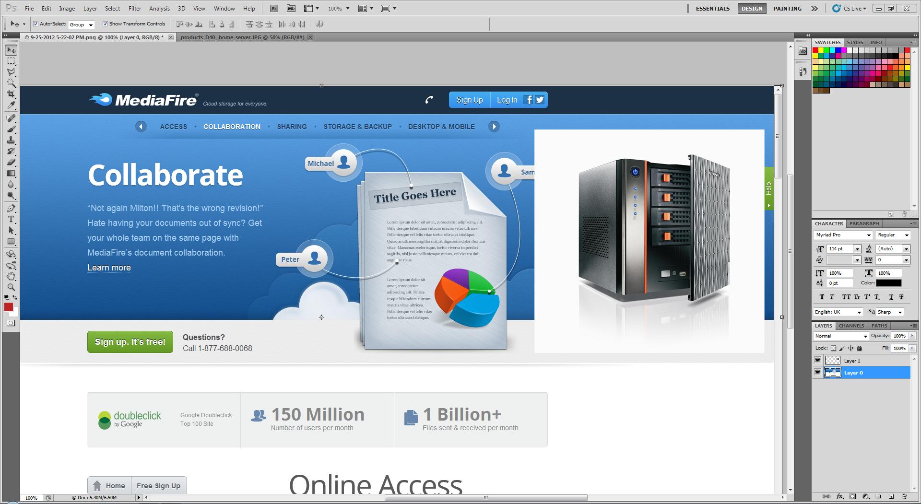
Task: Select the Horizontal Type tool
Action: click(11, 219)
